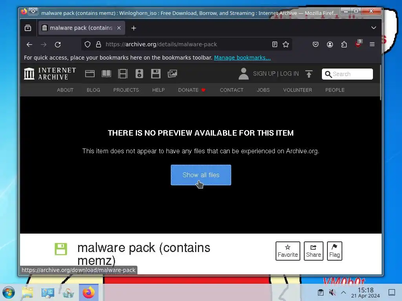Expand list all tabs chevron
The image size is (402, 301).
click(x=374, y=28)
